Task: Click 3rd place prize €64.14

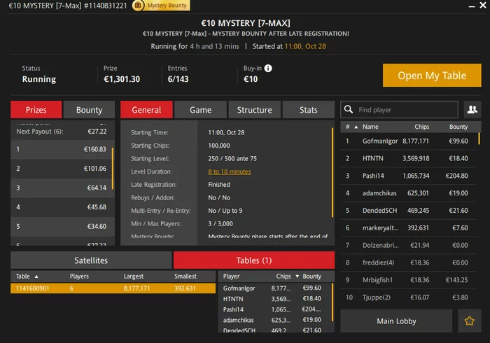Action: [x=62, y=188]
